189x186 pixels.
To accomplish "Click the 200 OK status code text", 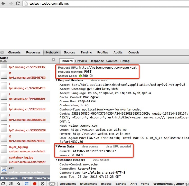I will coord(88,76).
